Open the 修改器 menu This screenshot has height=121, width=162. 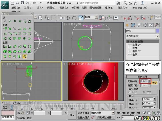(75, 8)
